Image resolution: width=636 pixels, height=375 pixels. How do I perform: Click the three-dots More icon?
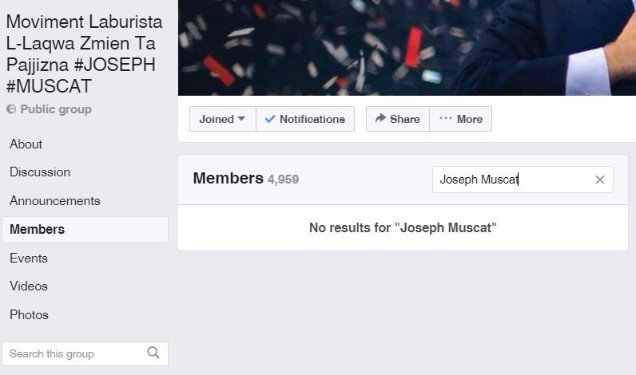coord(446,119)
